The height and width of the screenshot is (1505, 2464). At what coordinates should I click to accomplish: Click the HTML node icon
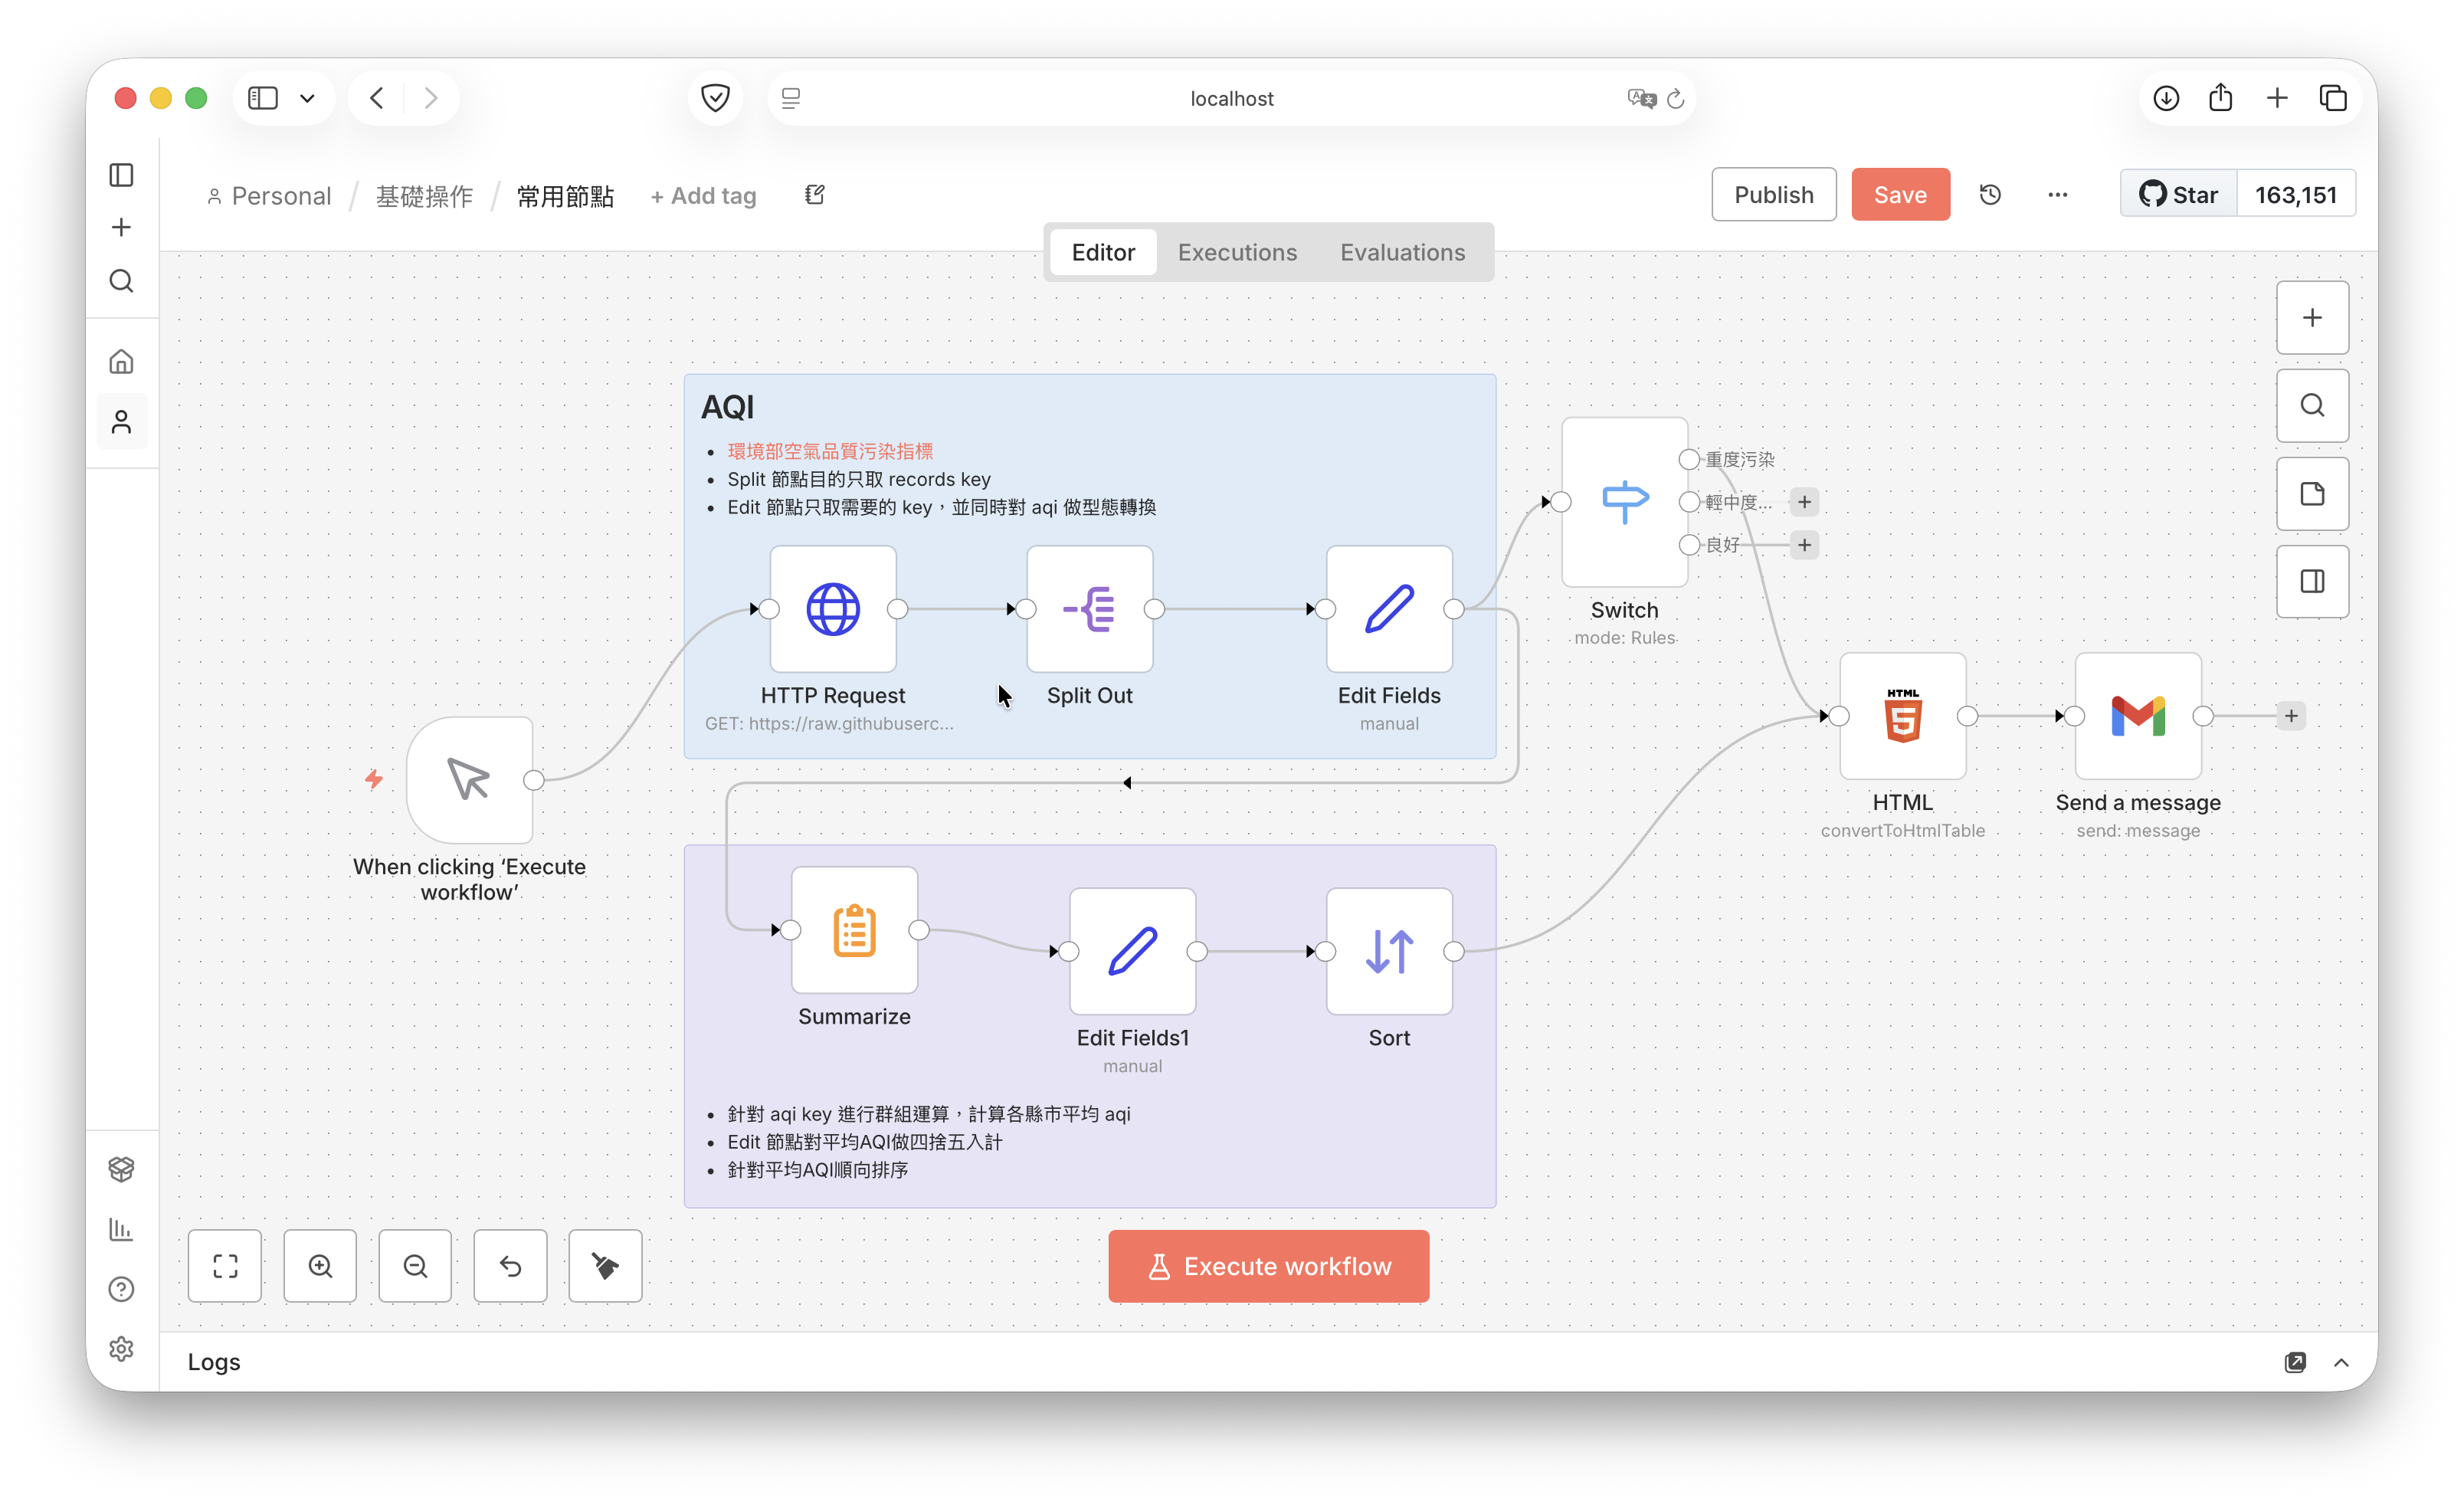point(1902,716)
